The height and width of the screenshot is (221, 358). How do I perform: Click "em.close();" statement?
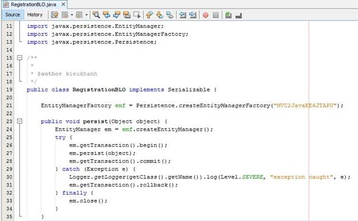pos(88,201)
